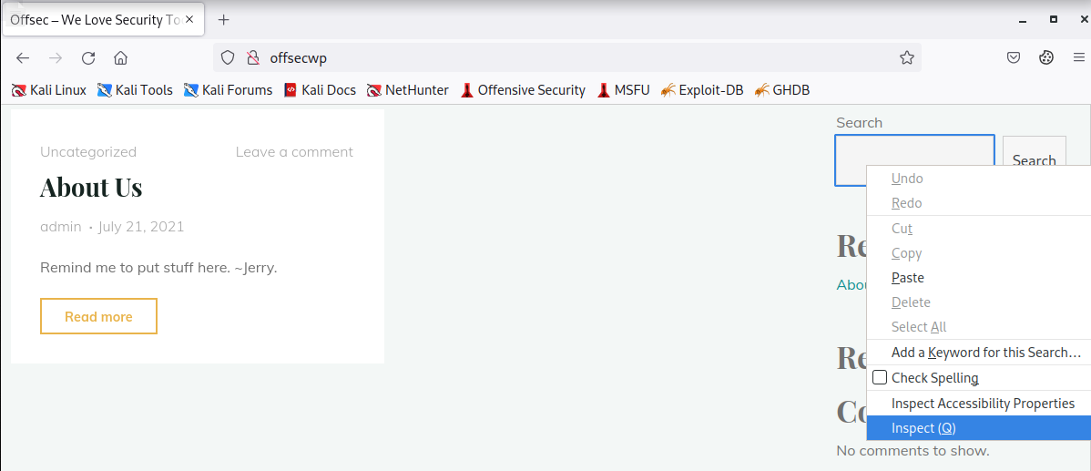
Task: Close the Offsec browser tab
Action: (x=190, y=19)
